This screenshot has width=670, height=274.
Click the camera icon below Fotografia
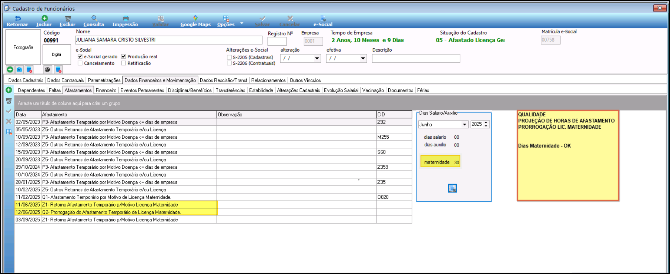[19, 69]
